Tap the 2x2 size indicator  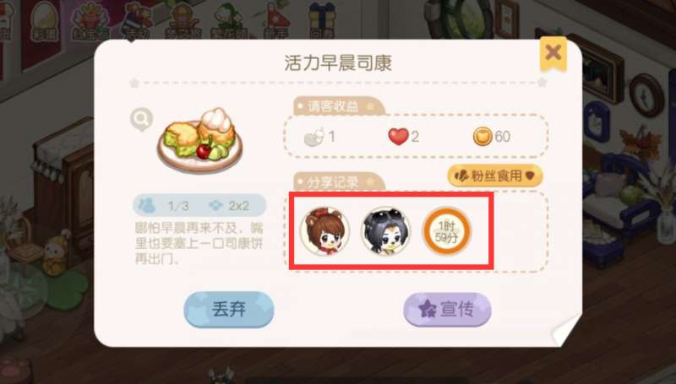229,205
